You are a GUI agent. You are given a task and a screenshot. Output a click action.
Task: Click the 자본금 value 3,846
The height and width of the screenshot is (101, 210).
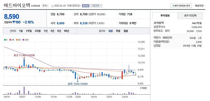(x=199, y=42)
